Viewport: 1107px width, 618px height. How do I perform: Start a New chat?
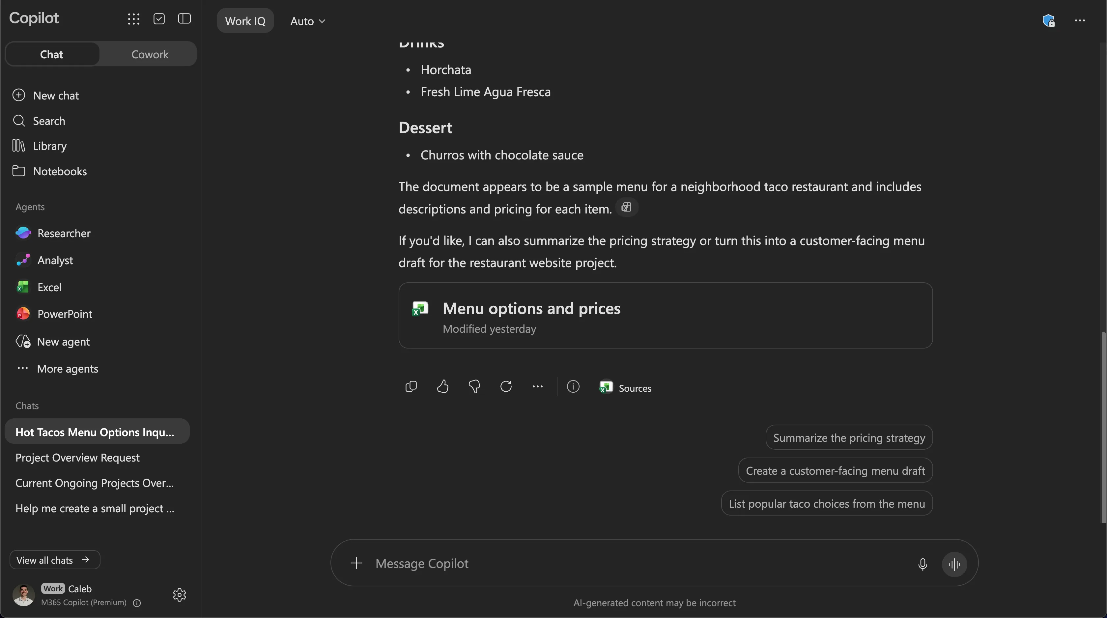pyautogui.click(x=45, y=96)
